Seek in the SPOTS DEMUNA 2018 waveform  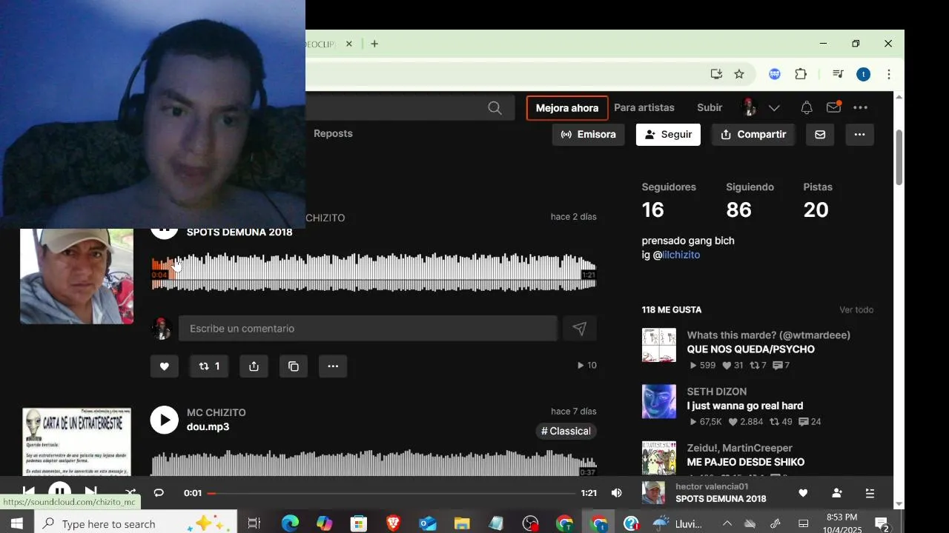pyautogui.click(x=374, y=272)
